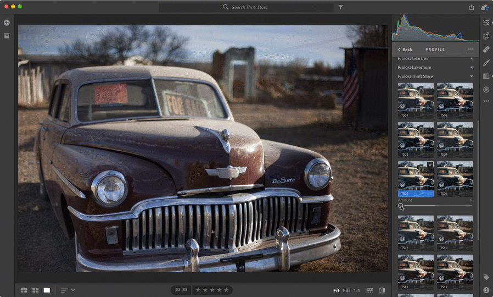Apply the TS06 profile thumbnail

click(x=455, y=179)
